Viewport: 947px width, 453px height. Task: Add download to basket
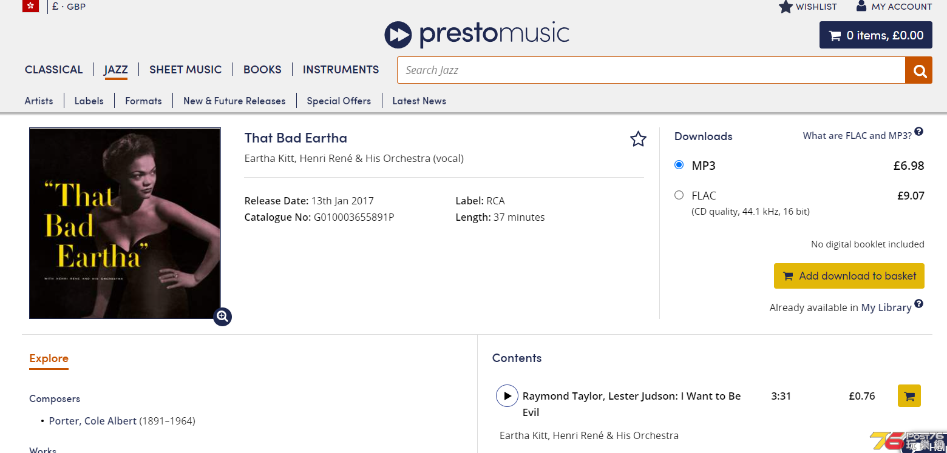click(x=849, y=276)
